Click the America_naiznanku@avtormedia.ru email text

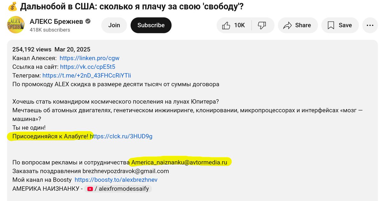click(x=179, y=162)
